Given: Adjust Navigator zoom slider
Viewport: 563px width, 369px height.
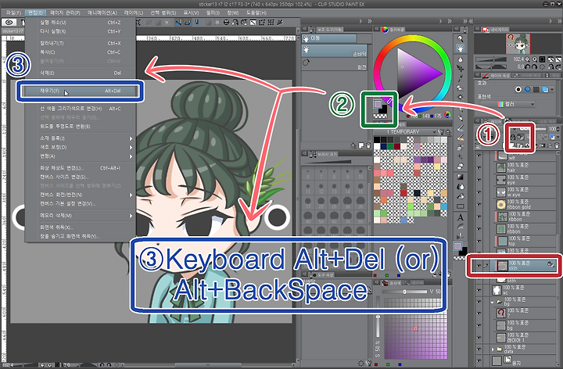Looking at the screenshot, I should pyautogui.click(x=491, y=59).
